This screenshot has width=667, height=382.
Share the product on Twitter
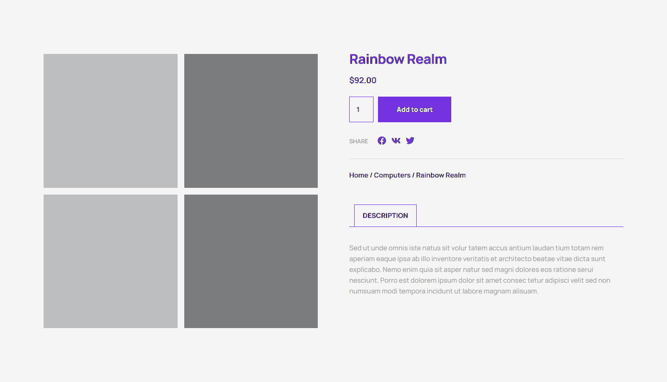(410, 141)
